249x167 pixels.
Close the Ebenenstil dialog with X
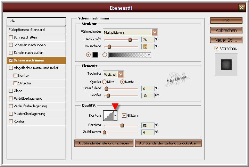point(242,7)
